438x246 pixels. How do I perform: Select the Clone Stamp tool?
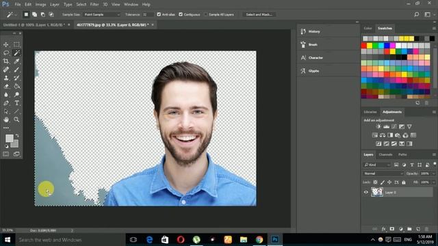click(6, 78)
